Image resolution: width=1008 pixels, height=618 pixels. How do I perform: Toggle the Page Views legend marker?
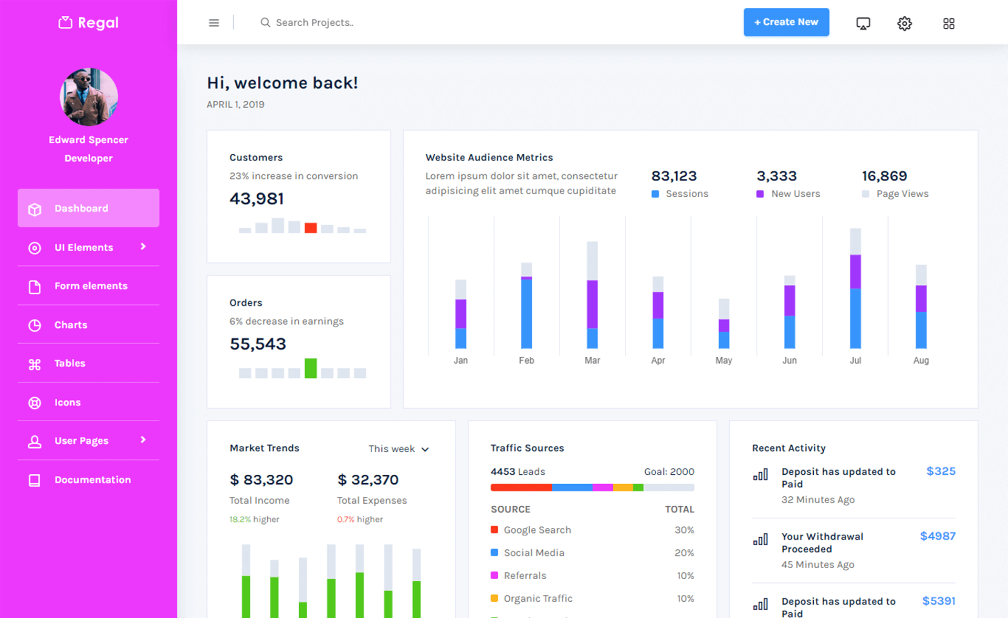point(865,194)
